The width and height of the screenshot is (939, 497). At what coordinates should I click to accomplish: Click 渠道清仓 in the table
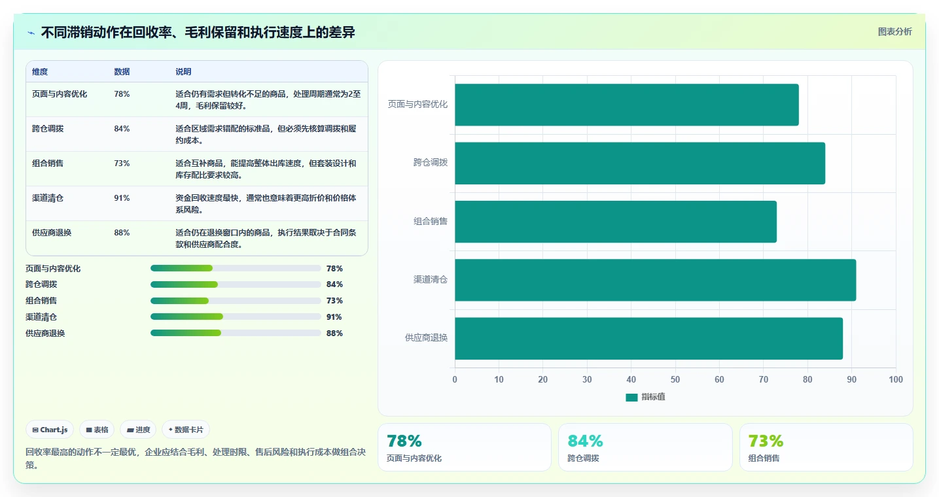click(48, 198)
